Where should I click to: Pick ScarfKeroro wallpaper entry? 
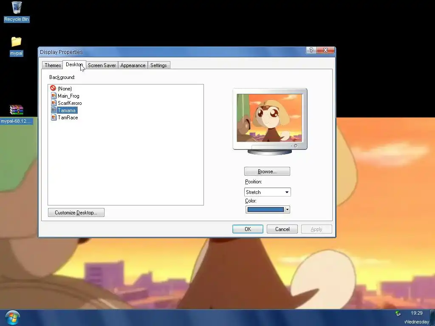pyautogui.click(x=70, y=103)
